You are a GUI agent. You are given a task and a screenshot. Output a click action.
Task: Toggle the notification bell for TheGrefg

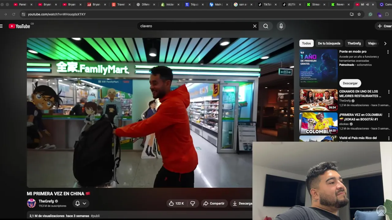(77, 204)
